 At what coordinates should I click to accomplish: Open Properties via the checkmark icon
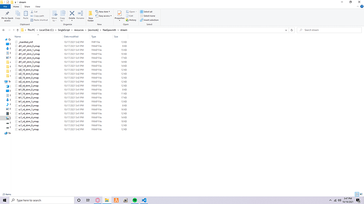(x=119, y=14)
